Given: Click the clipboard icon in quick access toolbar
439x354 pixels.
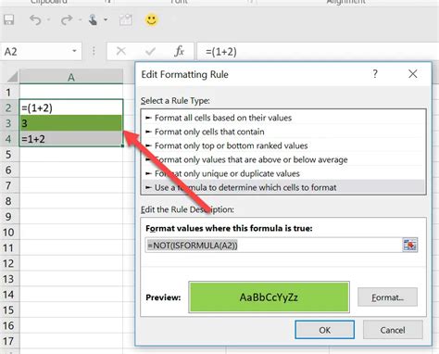Looking at the screenshot, I should [x=126, y=20].
